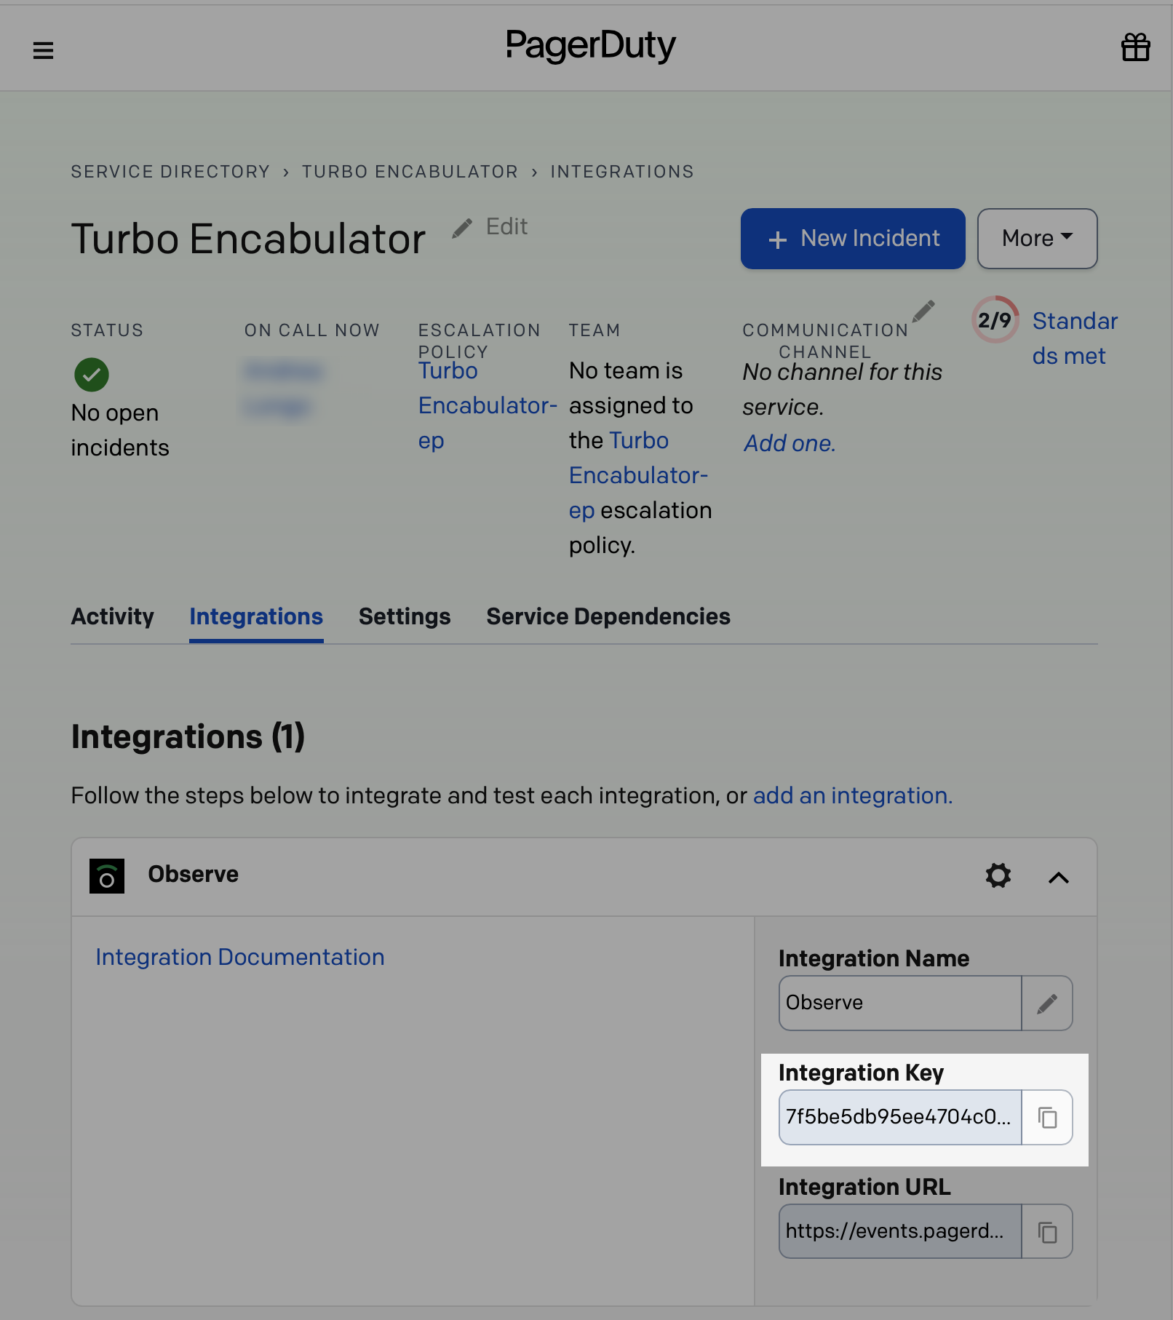This screenshot has width=1173, height=1320.
Task: Open the Settings tab
Action: point(405,616)
